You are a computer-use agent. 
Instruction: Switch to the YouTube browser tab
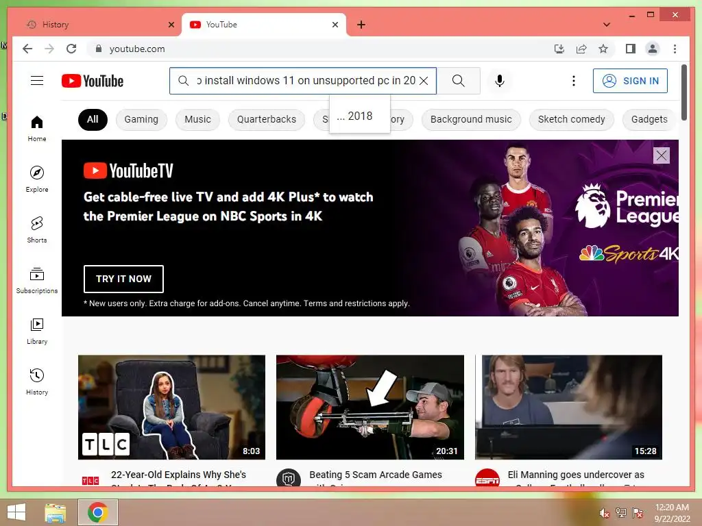(264, 25)
